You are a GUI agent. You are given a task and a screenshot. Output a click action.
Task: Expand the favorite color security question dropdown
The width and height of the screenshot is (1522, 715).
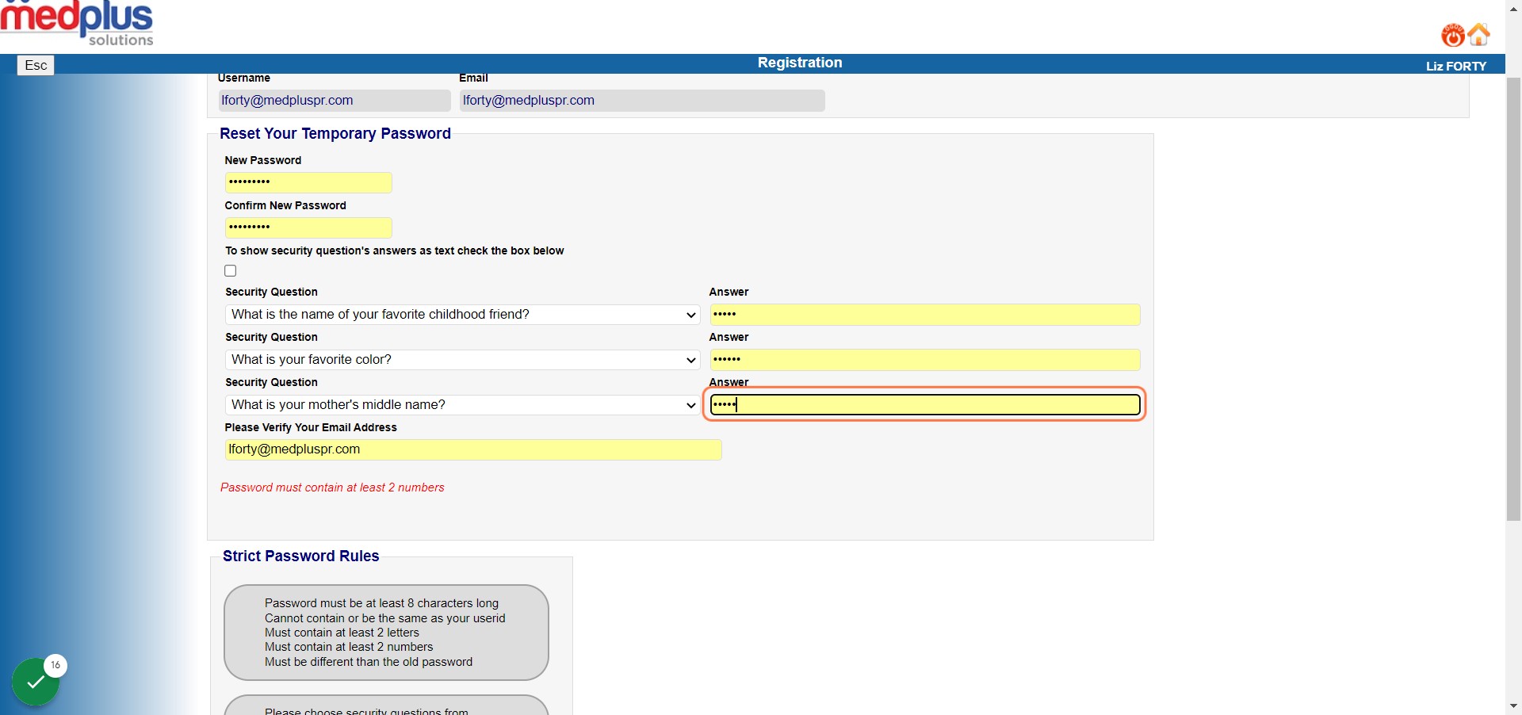[x=463, y=360]
